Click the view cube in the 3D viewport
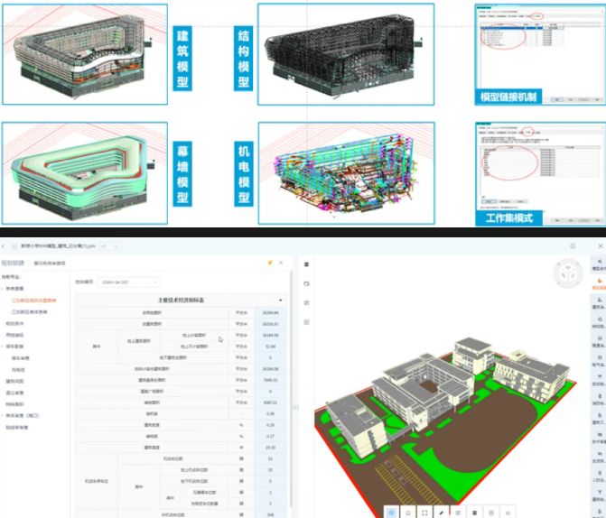Screen dimensions: 606x518 coord(567,273)
